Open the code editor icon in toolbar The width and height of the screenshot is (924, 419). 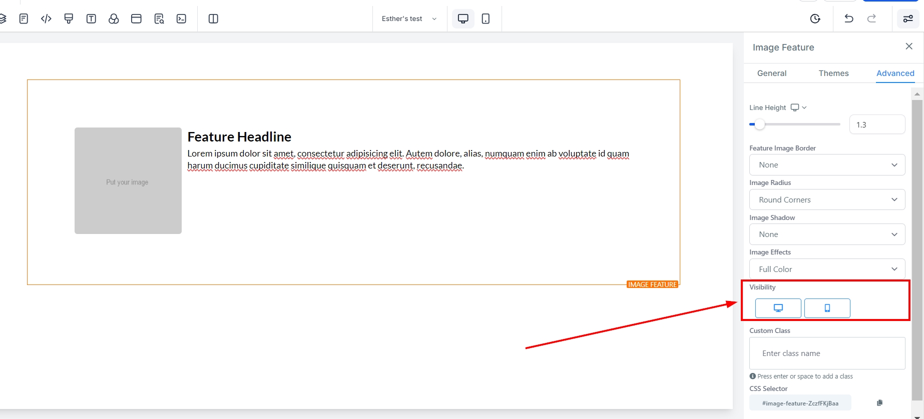[46, 19]
